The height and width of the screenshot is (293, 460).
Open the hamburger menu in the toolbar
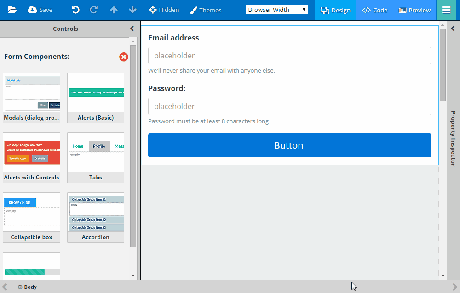click(x=446, y=9)
